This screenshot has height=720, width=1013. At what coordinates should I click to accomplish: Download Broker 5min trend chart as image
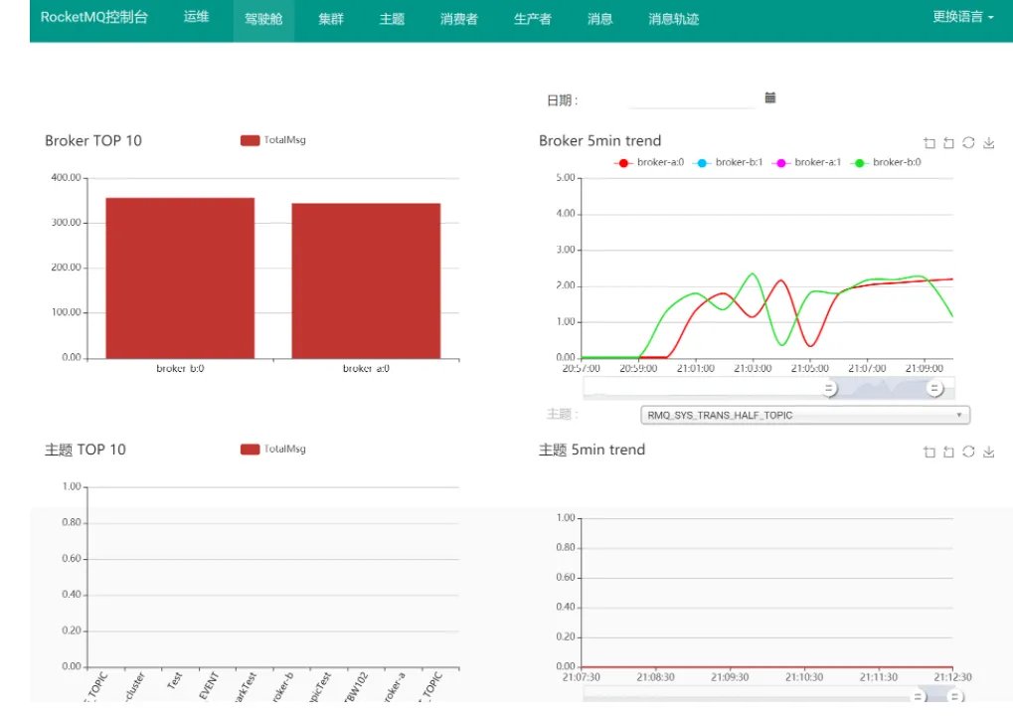[x=988, y=143]
